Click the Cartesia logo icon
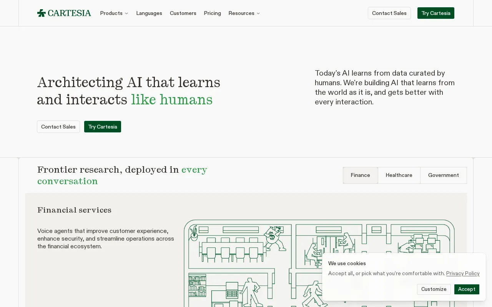This screenshot has height=307, width=492. pyautogui.click(x=42, y=13)
